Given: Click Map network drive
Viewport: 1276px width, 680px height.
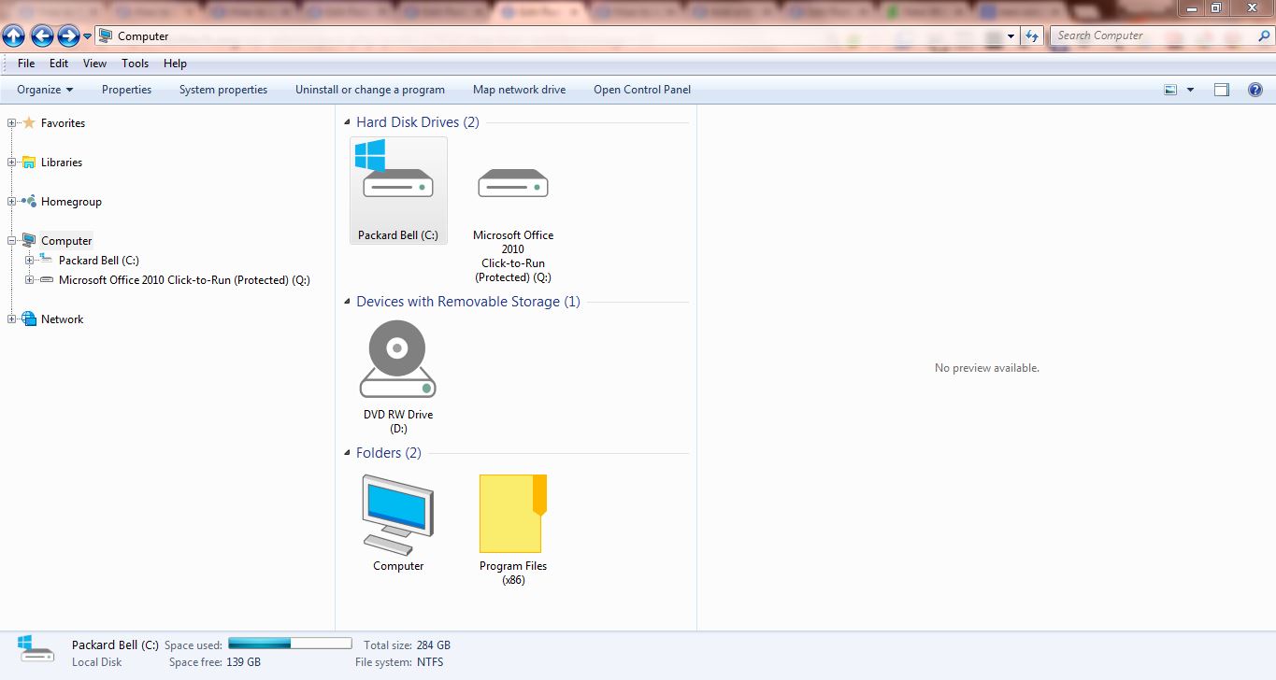Looking at the screenshot, I should pyautogui.click(x=519, y=89).
